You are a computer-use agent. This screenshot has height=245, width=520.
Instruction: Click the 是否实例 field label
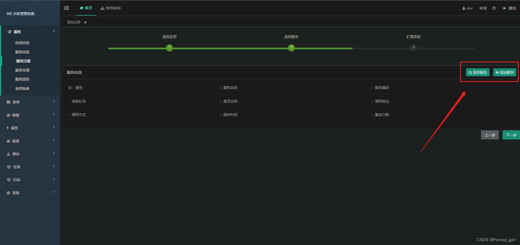pos(230,101)
